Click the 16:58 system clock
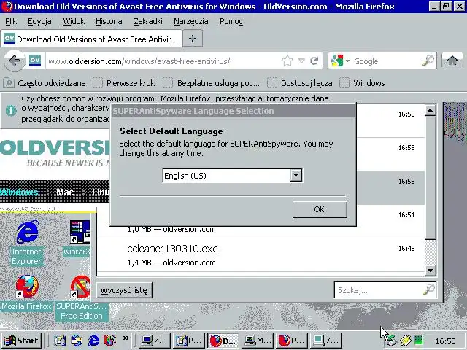This screenshot has width=467, height=350. tap(445, 341)
